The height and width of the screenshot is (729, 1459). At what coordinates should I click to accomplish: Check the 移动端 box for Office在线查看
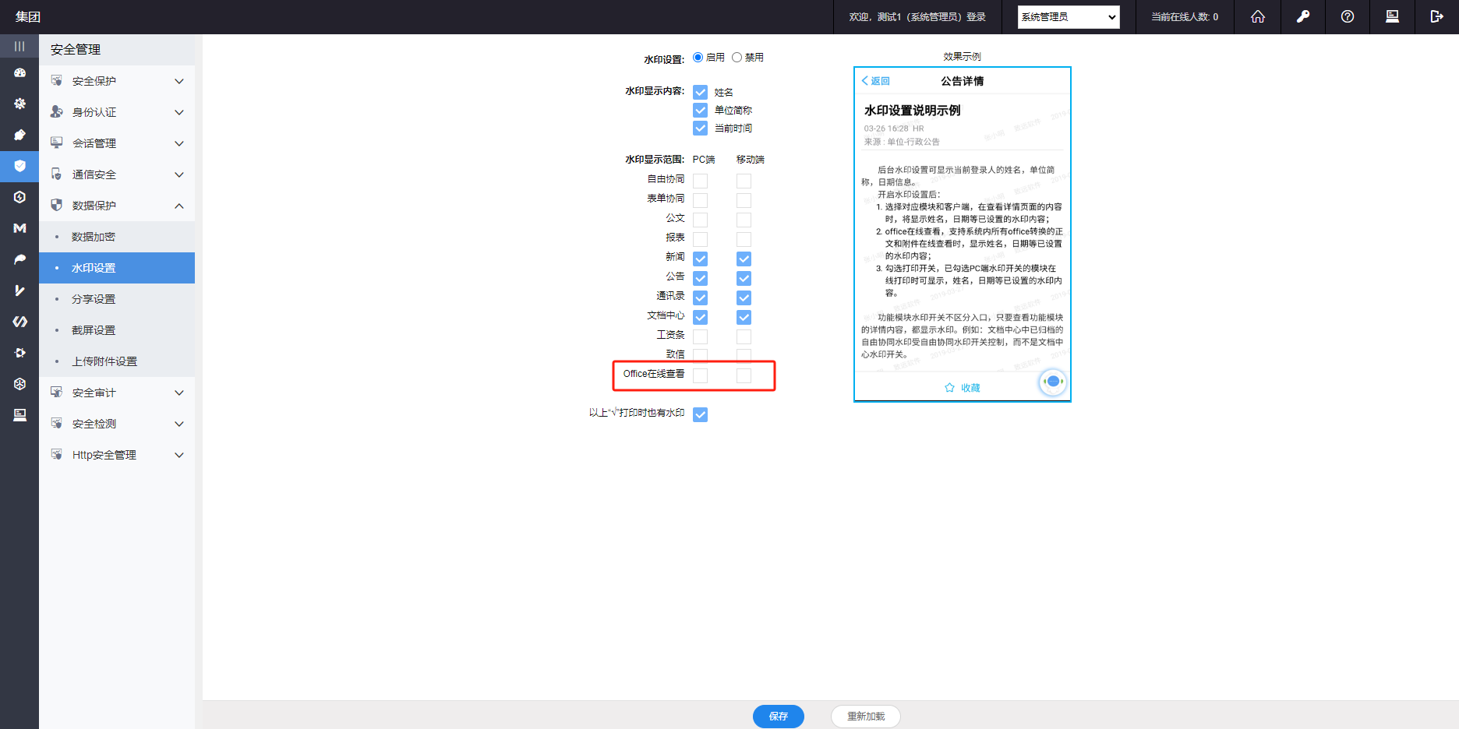(744, 375)
